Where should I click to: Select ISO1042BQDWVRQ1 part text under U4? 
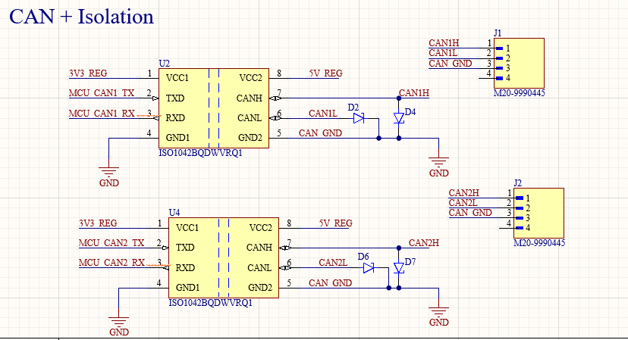click(211, 303)
